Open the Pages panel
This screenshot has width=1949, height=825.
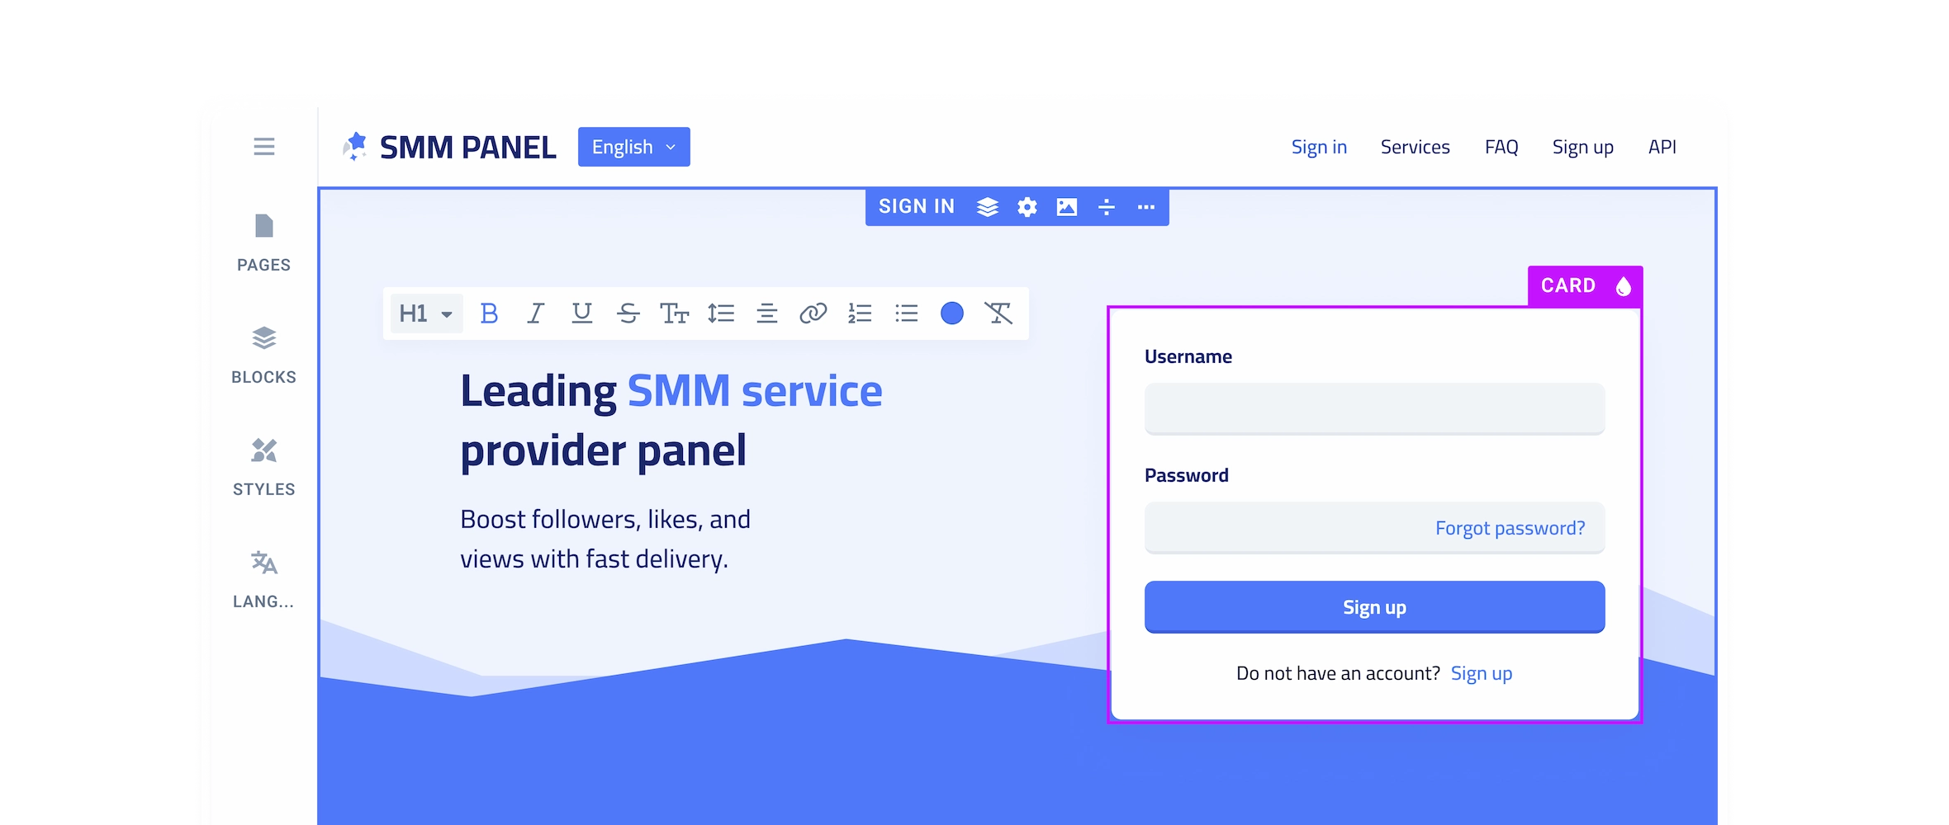tap(263, 244)
